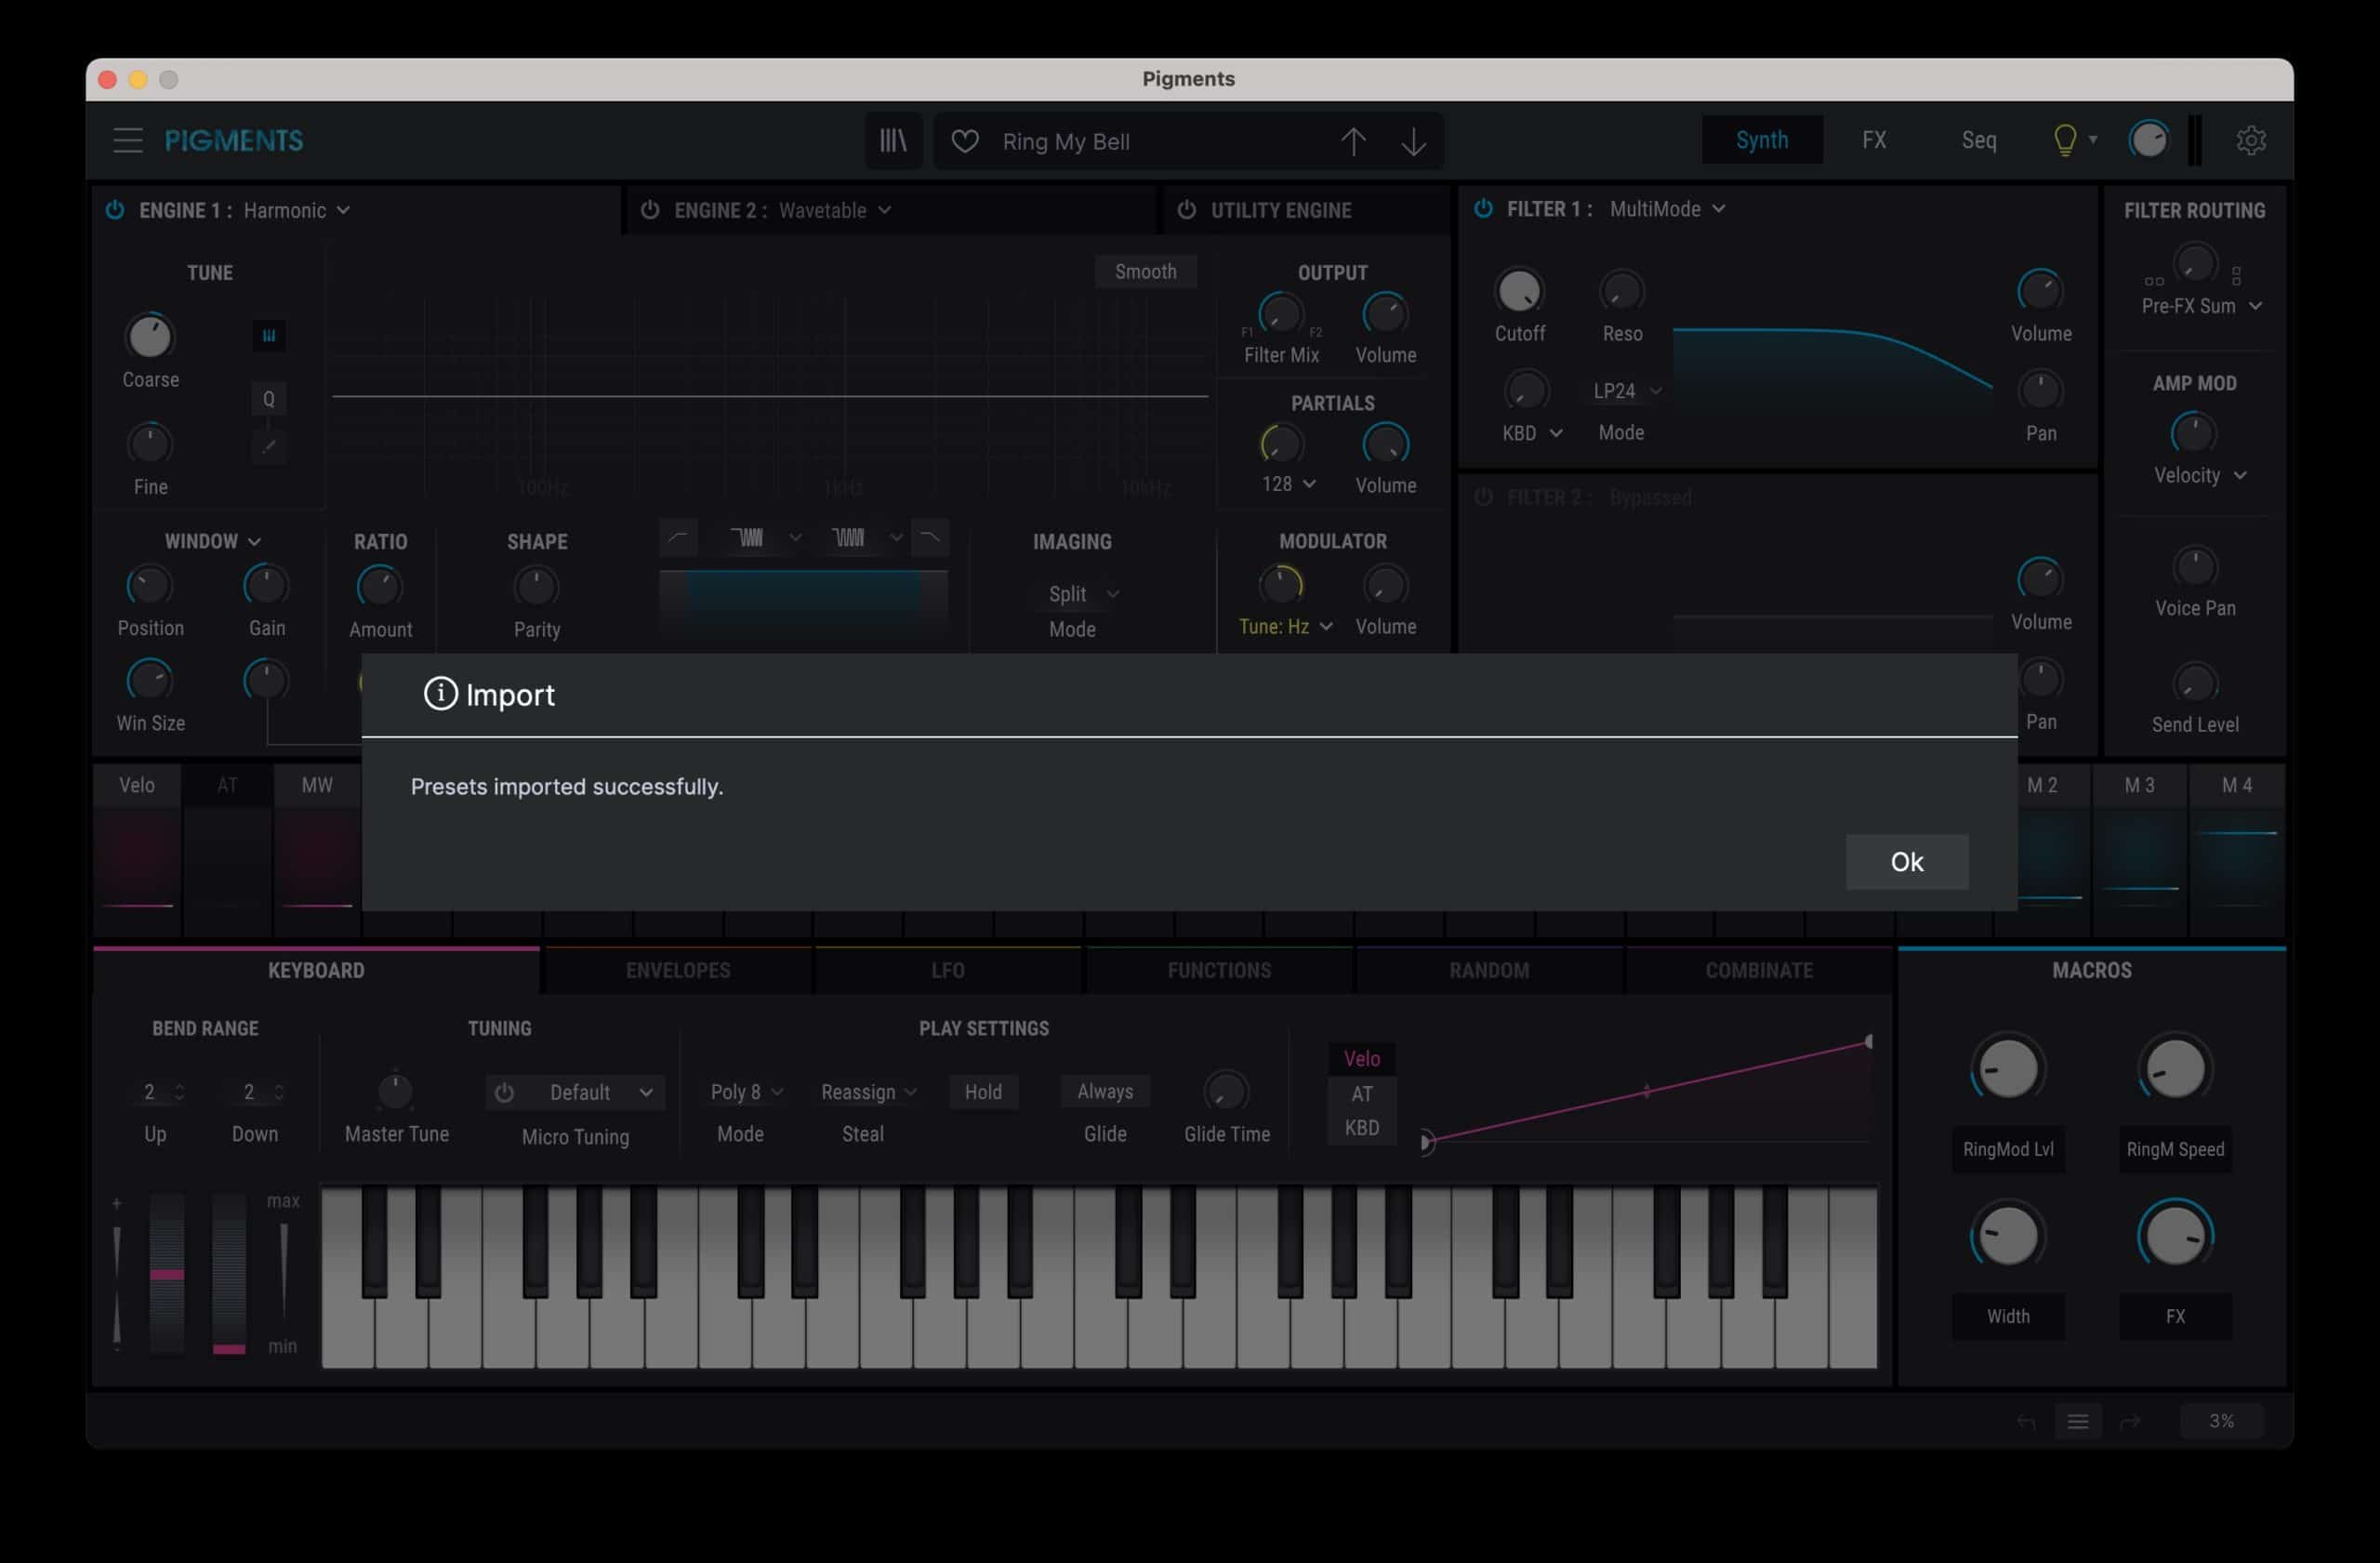The width and height of the screenshot is (2380, 1563).
Task: Toggle Engine 2 power button
Action: click(x=650, y=210)
